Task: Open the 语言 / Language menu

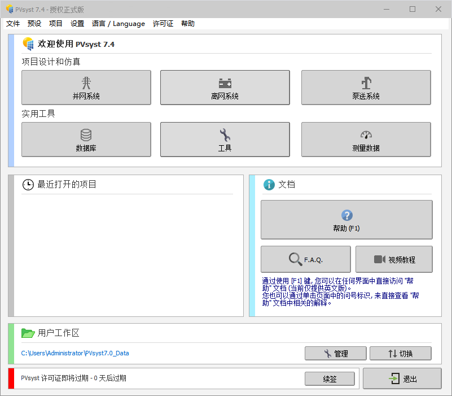Action: pos(118,24)
